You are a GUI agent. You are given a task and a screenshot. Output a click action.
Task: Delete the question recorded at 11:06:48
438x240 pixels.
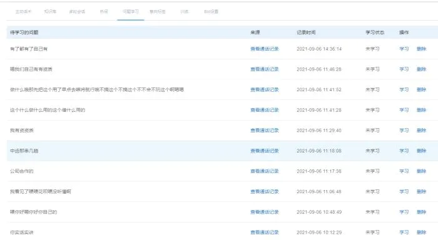(x=422, y=191)
